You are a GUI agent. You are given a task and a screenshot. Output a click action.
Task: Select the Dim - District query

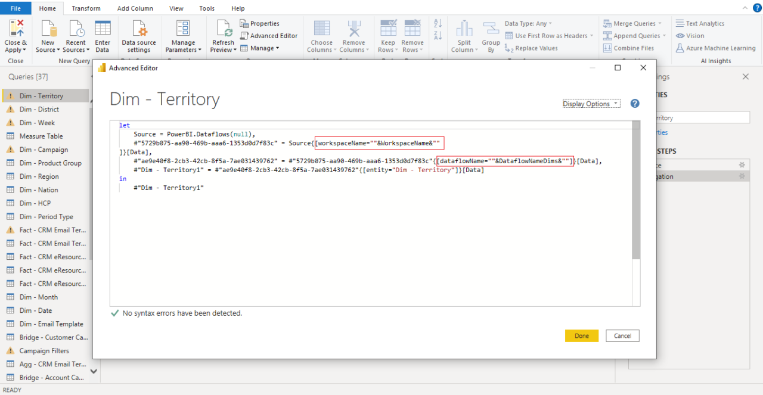pos(39,110)
